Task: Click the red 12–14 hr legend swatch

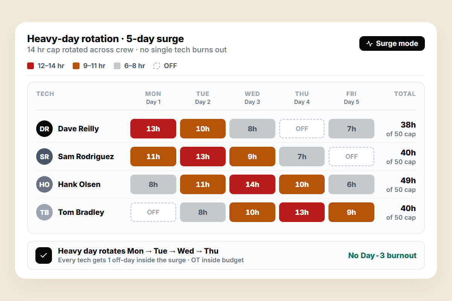Action: (x=31, y=66)
